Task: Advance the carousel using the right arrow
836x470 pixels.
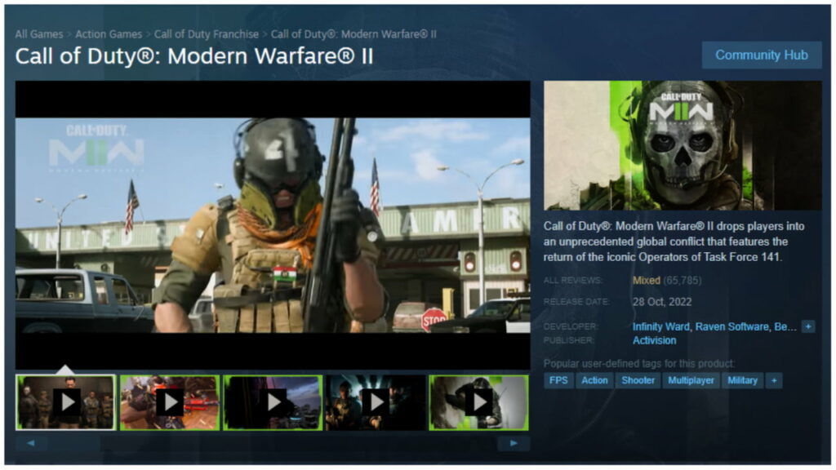Action: 514,441
